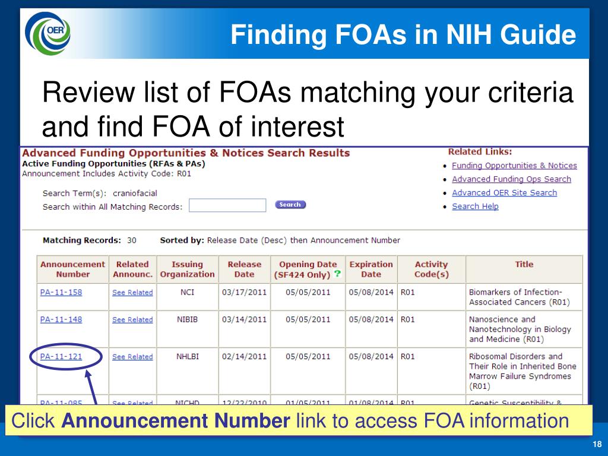Click the Activity Code(s) column header
Image resolution: width=608 pixels, height=456 pixels.
pyautogui.click(x=431, y=269)
